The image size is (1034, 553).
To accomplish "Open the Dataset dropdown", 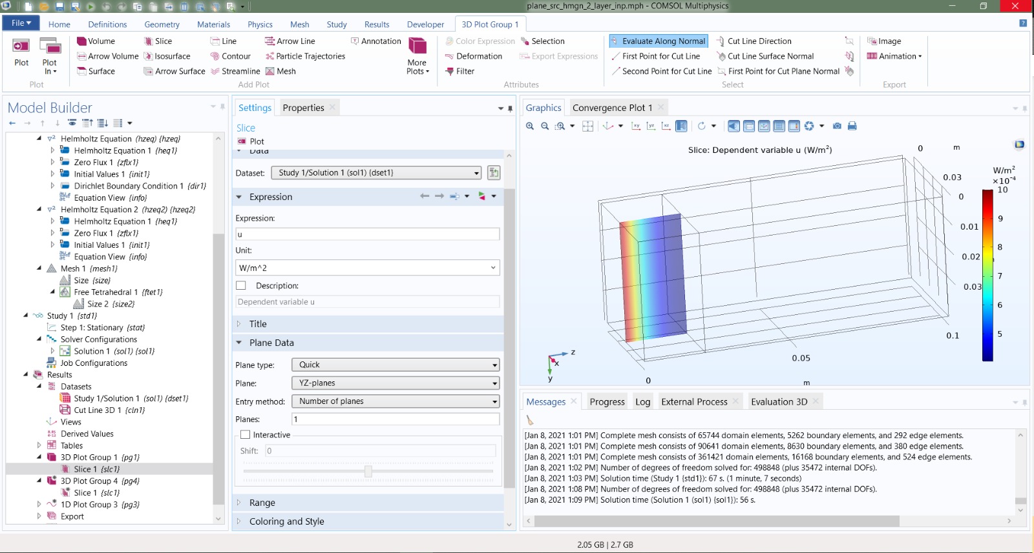I will click(x=377, y=173).
